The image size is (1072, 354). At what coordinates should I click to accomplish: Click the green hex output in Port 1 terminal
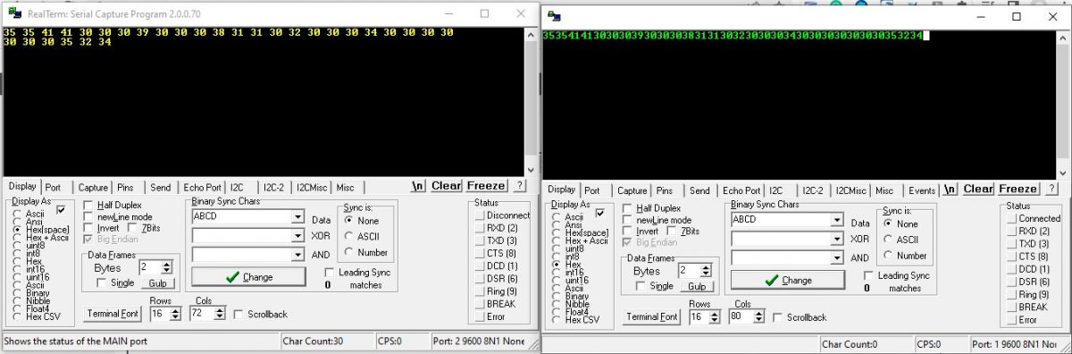(x=732, y=36)
